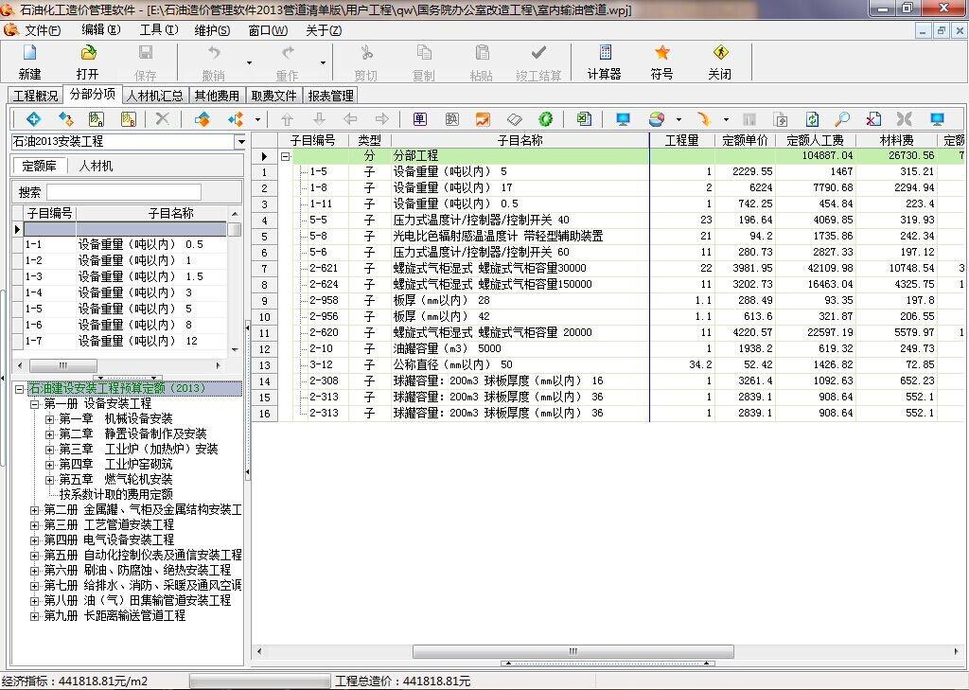The height and width of the screenshot is (690, 969).
Task: Click the main table horizontal scrollbar thumb
Action: coord(573,651)
